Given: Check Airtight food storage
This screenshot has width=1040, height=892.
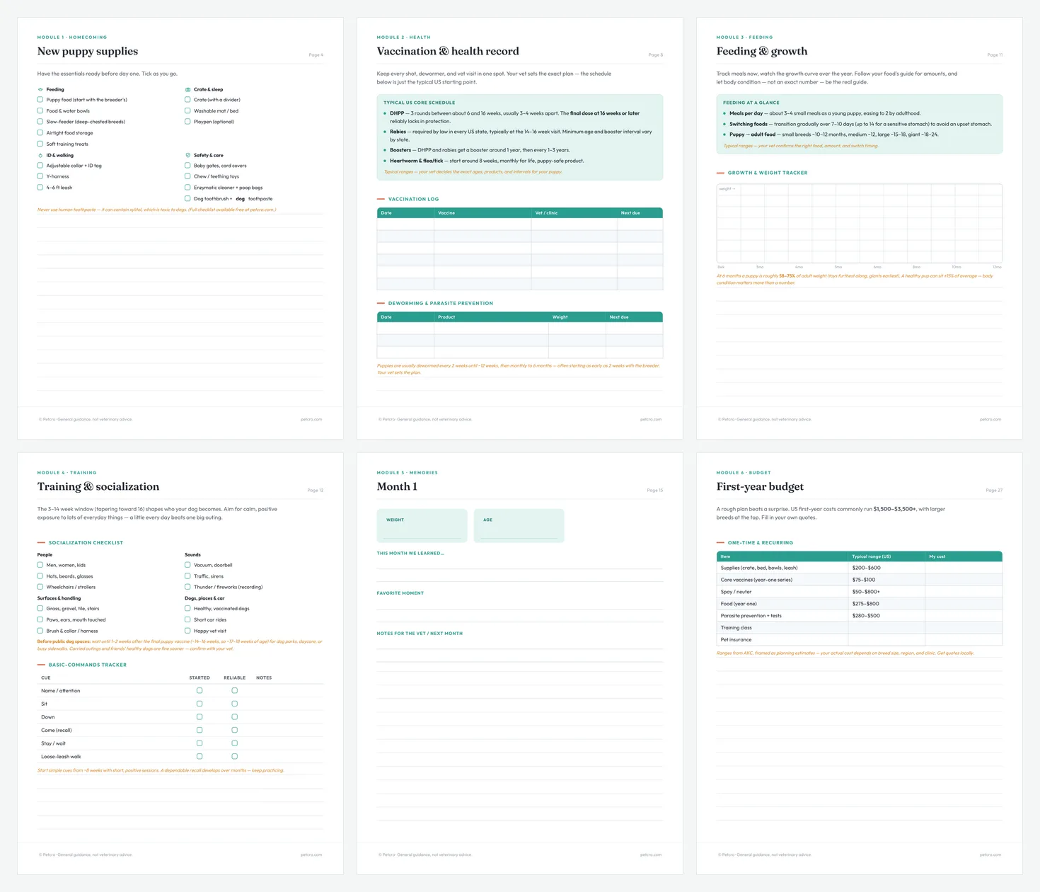Looking at the screenshot, I should [x=40, y=133].
